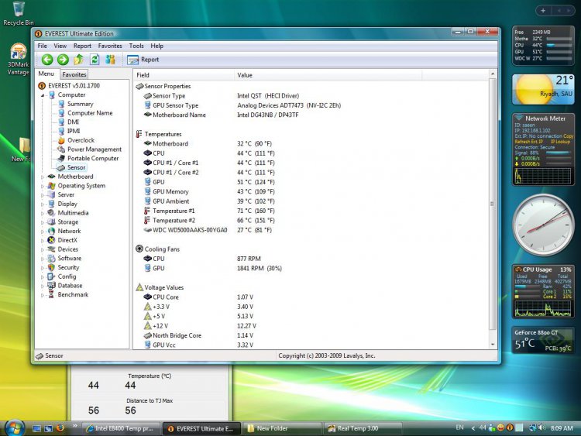Click the volume icon in system tray
This screenshot has height=436, width=581.
(x=542, y=427)
